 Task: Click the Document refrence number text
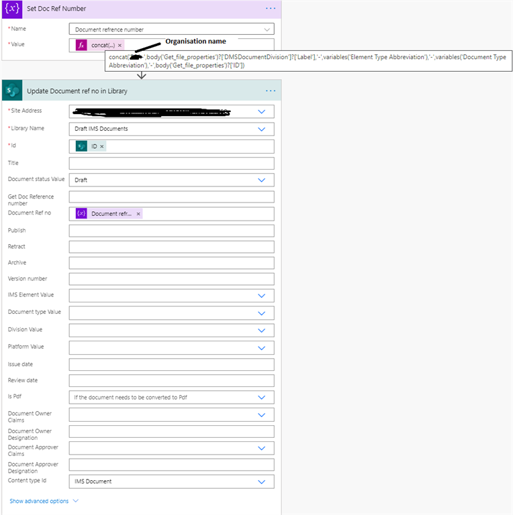coord(109,30)
